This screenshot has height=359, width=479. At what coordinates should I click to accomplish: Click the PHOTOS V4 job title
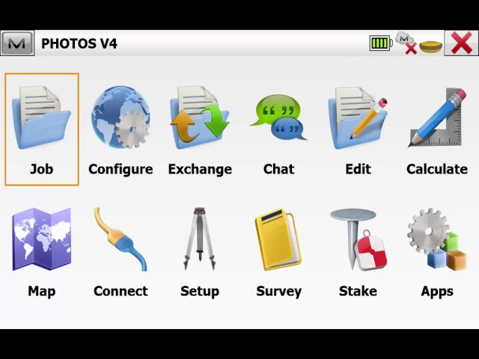(x=79, y=43)
